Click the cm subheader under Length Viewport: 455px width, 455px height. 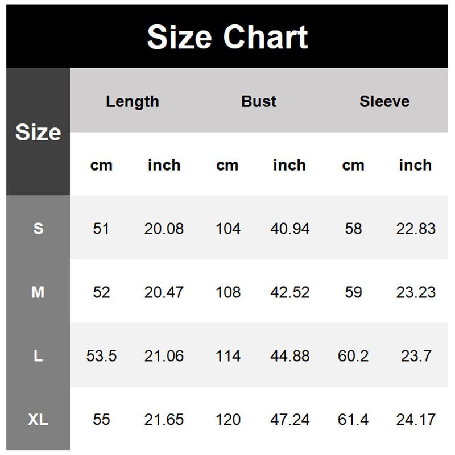click(x=101, y=165)
